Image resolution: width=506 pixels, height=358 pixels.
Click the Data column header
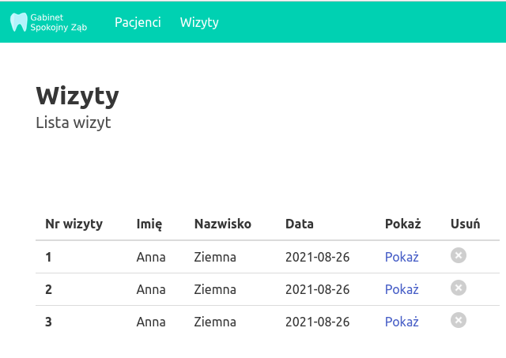(300, 224)
